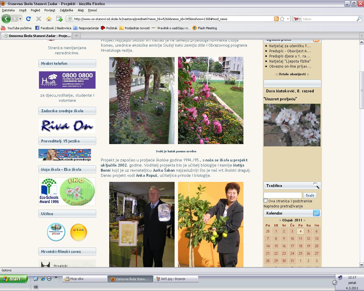This screenshot has width=364, height=291.
Task: Click the site identity icon in the address bar
Action: [69, 19]
